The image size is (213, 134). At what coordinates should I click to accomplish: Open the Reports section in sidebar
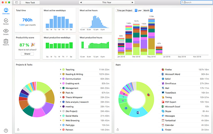(x=6, y=42)
